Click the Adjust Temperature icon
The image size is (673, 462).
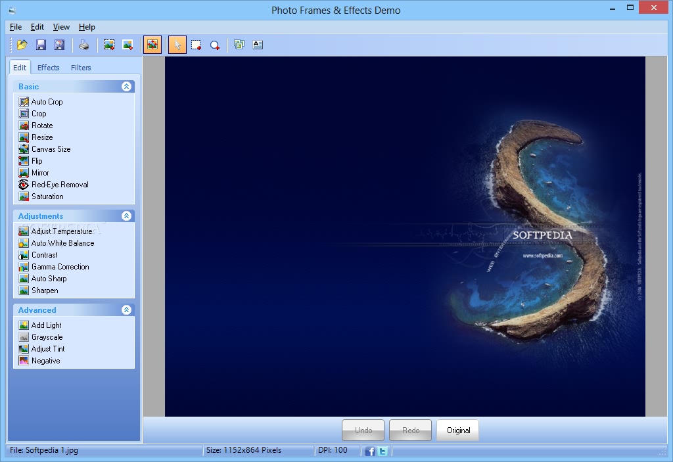[24, 231]
